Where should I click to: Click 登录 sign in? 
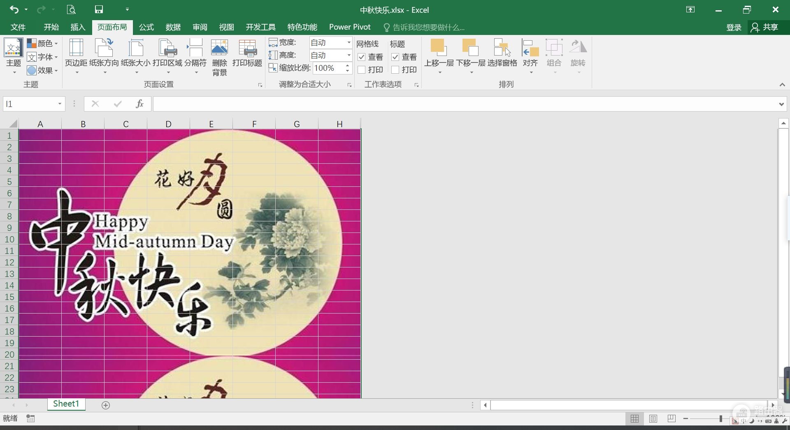click(x=734, y=27)
